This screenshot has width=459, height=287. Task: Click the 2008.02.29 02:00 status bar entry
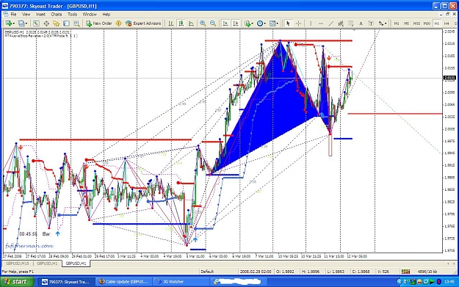pyautogui.click(x=256, y=272)
